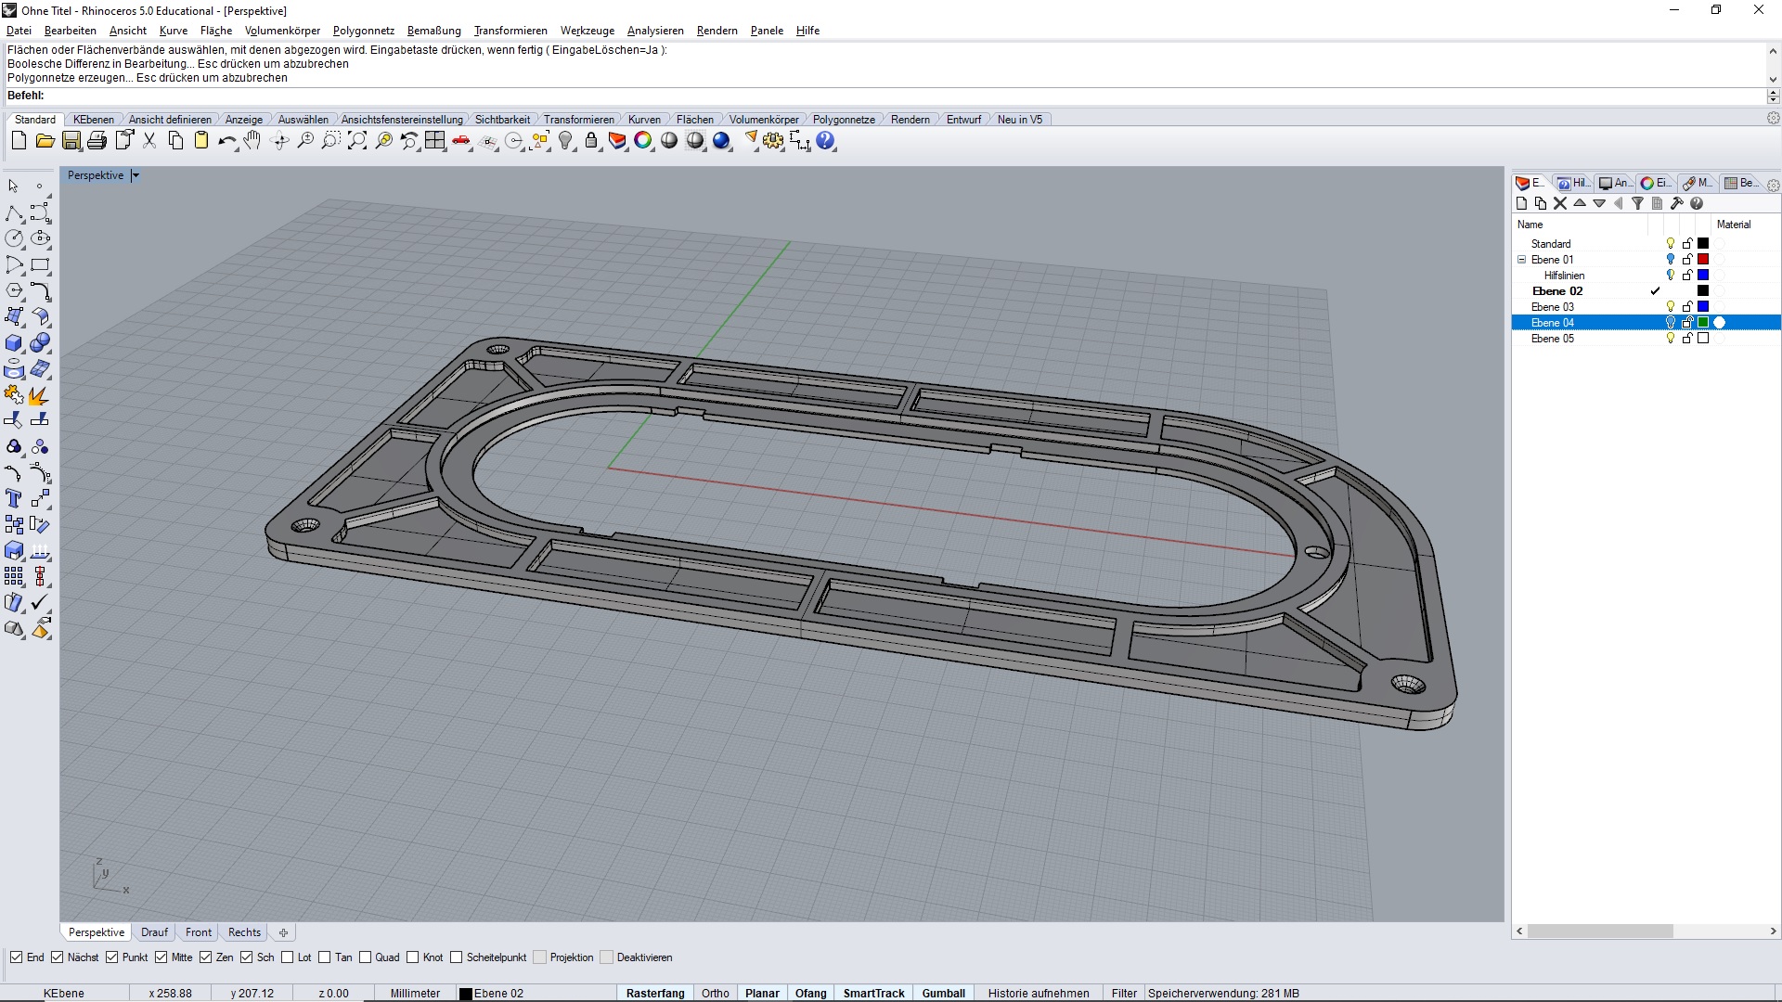1782x1002 pixels.
Task: Create new layer in layer panel
Action: point(1521,204)
